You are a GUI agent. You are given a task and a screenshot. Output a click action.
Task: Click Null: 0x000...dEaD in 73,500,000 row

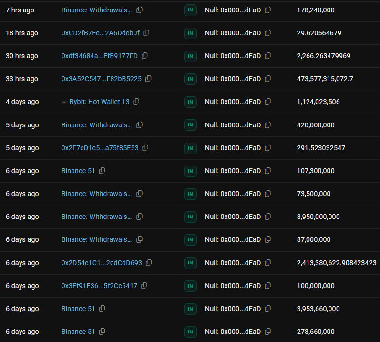[x=233, y=194]
